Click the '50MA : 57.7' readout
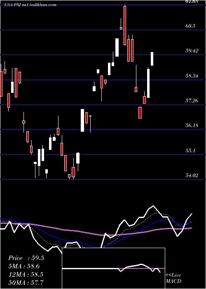The height and width of the screenshot is (289, 206). click(26, 282)
